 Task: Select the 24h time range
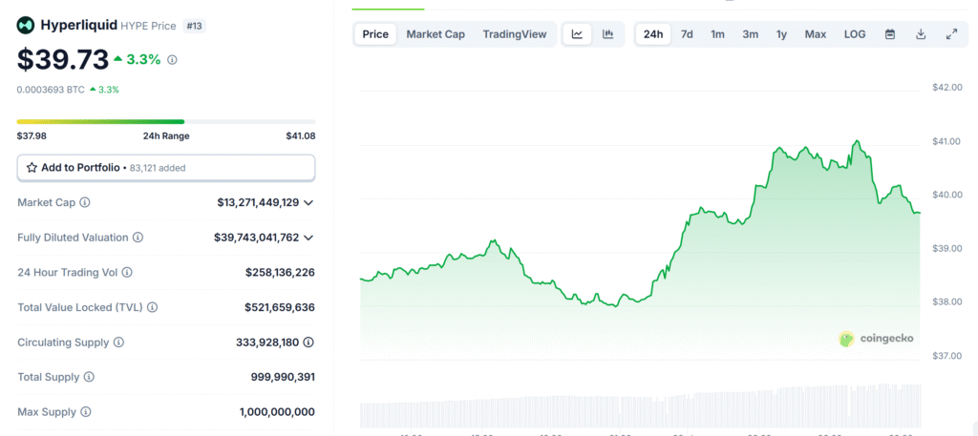pyautogui.click(x=653, y=34)
